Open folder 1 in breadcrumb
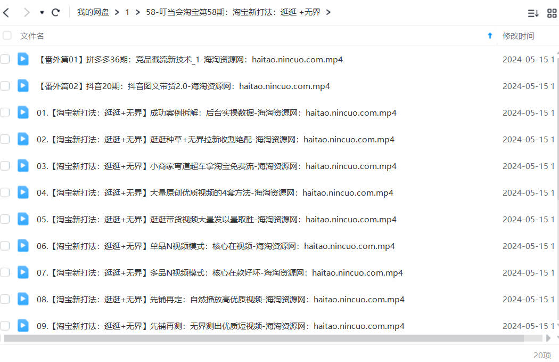 (x=127, y=12)
